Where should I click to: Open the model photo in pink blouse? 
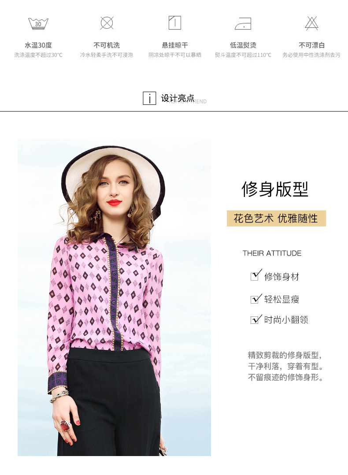(x=114, y=297)
